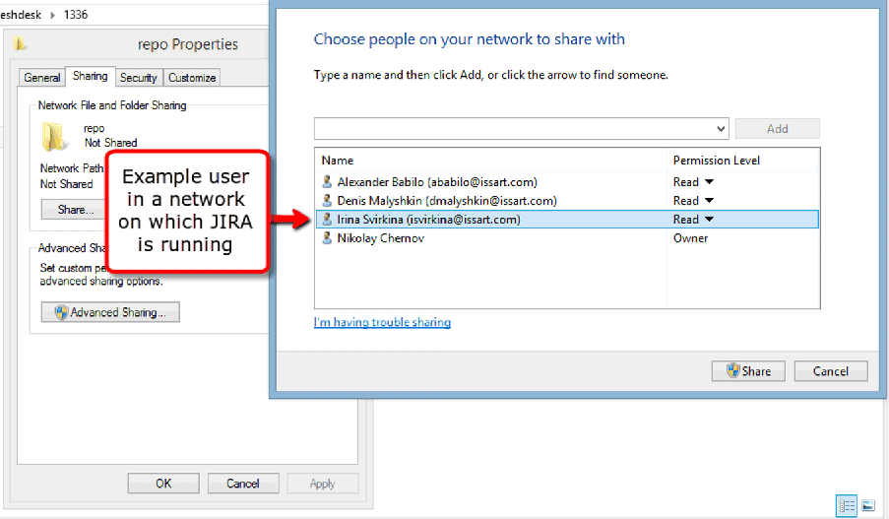
Task: Expand the name combo box arrow
Action: 721,129
